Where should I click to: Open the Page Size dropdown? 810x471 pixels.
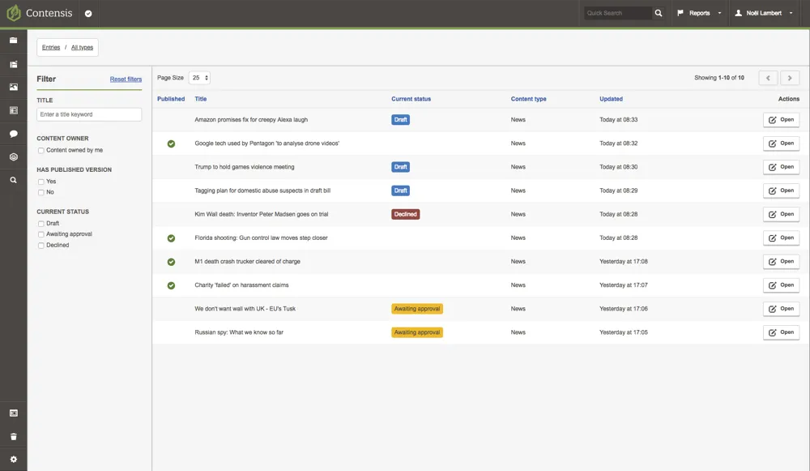pyautogui.click(x=199, y=78)
